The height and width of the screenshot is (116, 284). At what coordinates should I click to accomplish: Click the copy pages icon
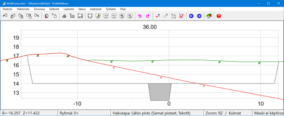click(47, 16)
